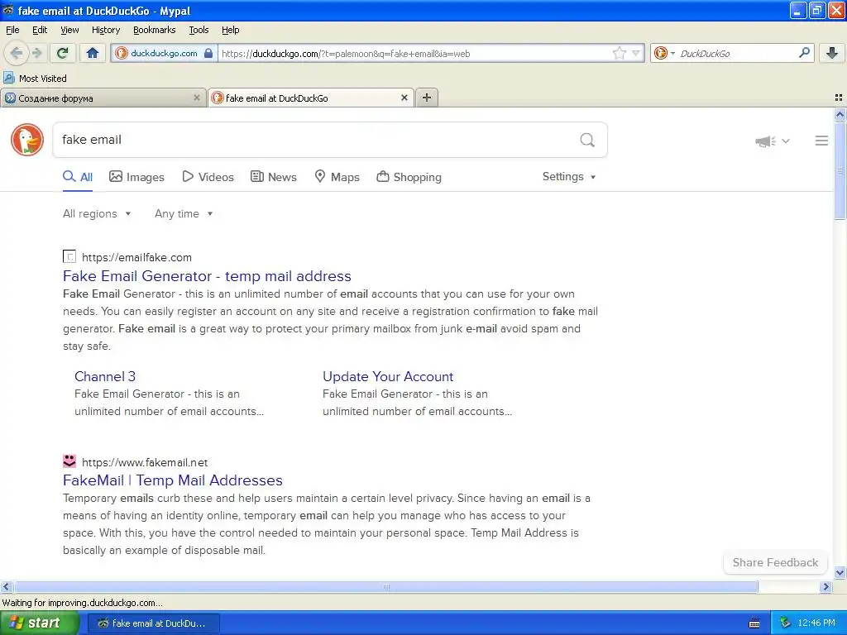Open the Downloads arrow button
This screenshot has width=847, height=635.
click(832, 53)
